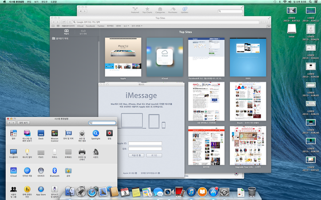Expand the popular sites dropdown in favorites bar

137,26
